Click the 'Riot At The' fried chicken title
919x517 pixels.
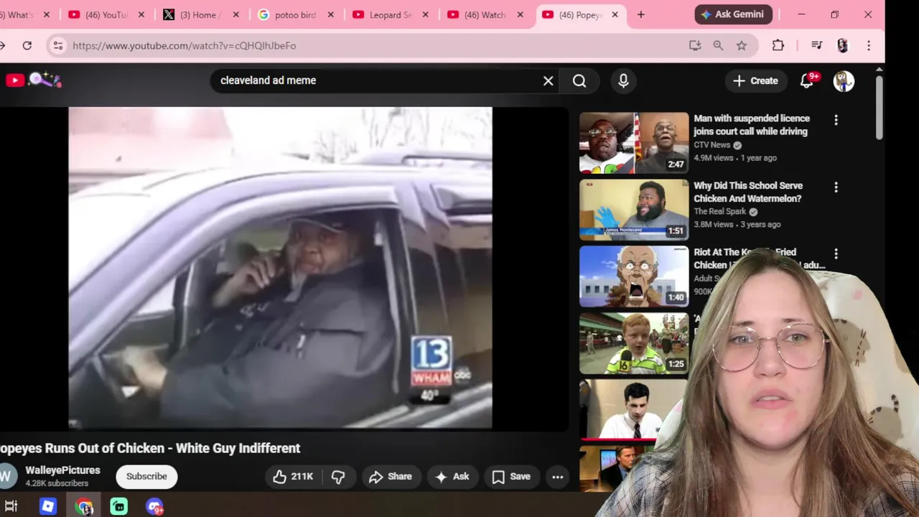point(760,258)
